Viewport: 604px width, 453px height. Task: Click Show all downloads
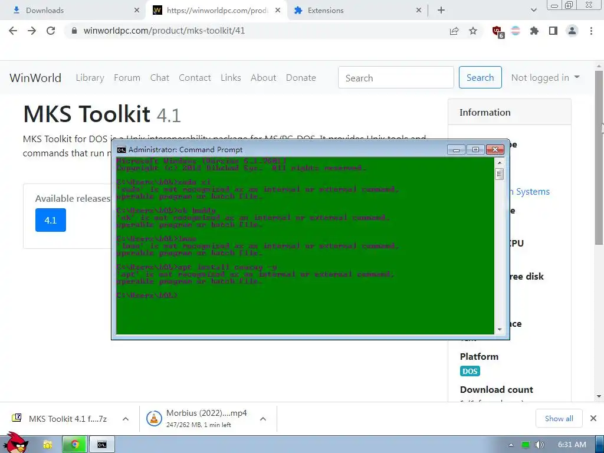pyautogui.click(x=559, y=418)
